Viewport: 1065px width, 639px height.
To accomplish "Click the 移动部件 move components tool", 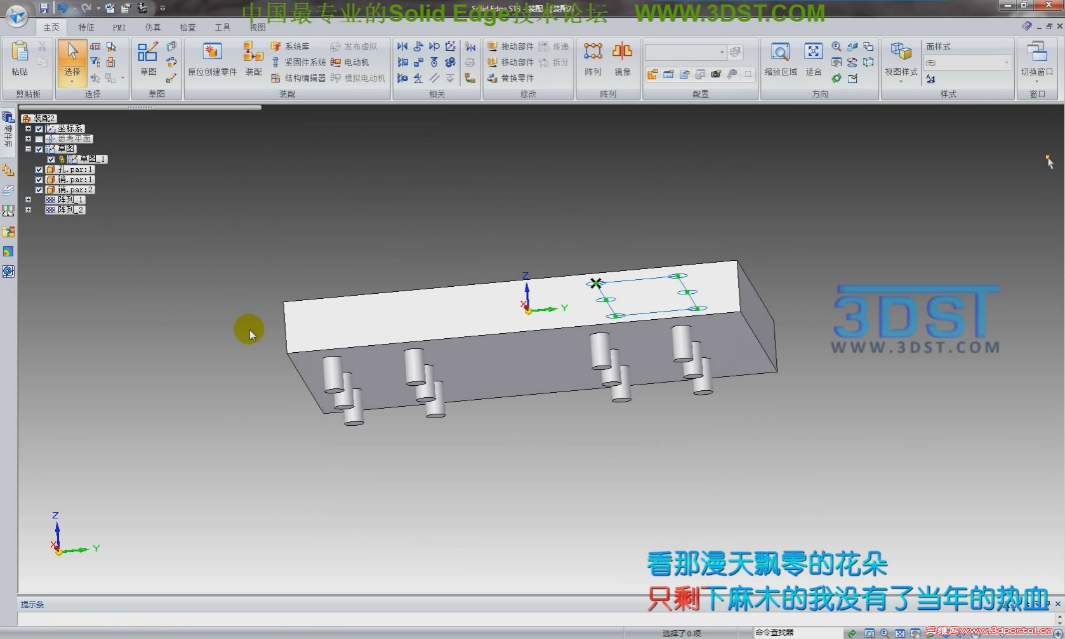I will pos(510,62).
